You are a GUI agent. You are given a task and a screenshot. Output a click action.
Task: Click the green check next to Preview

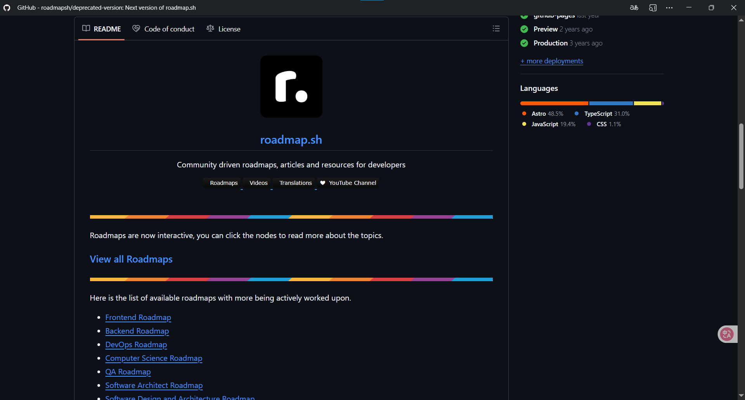click(524, 29)
